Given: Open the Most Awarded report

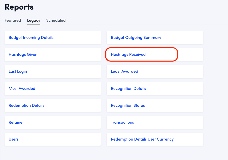Looking at the screenshot, I should pyautogui.click(x=22, y=89).
